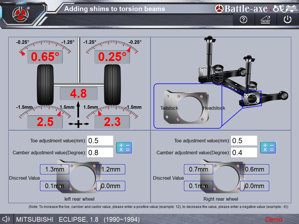Click the speaker sound icon

[6, 219]
